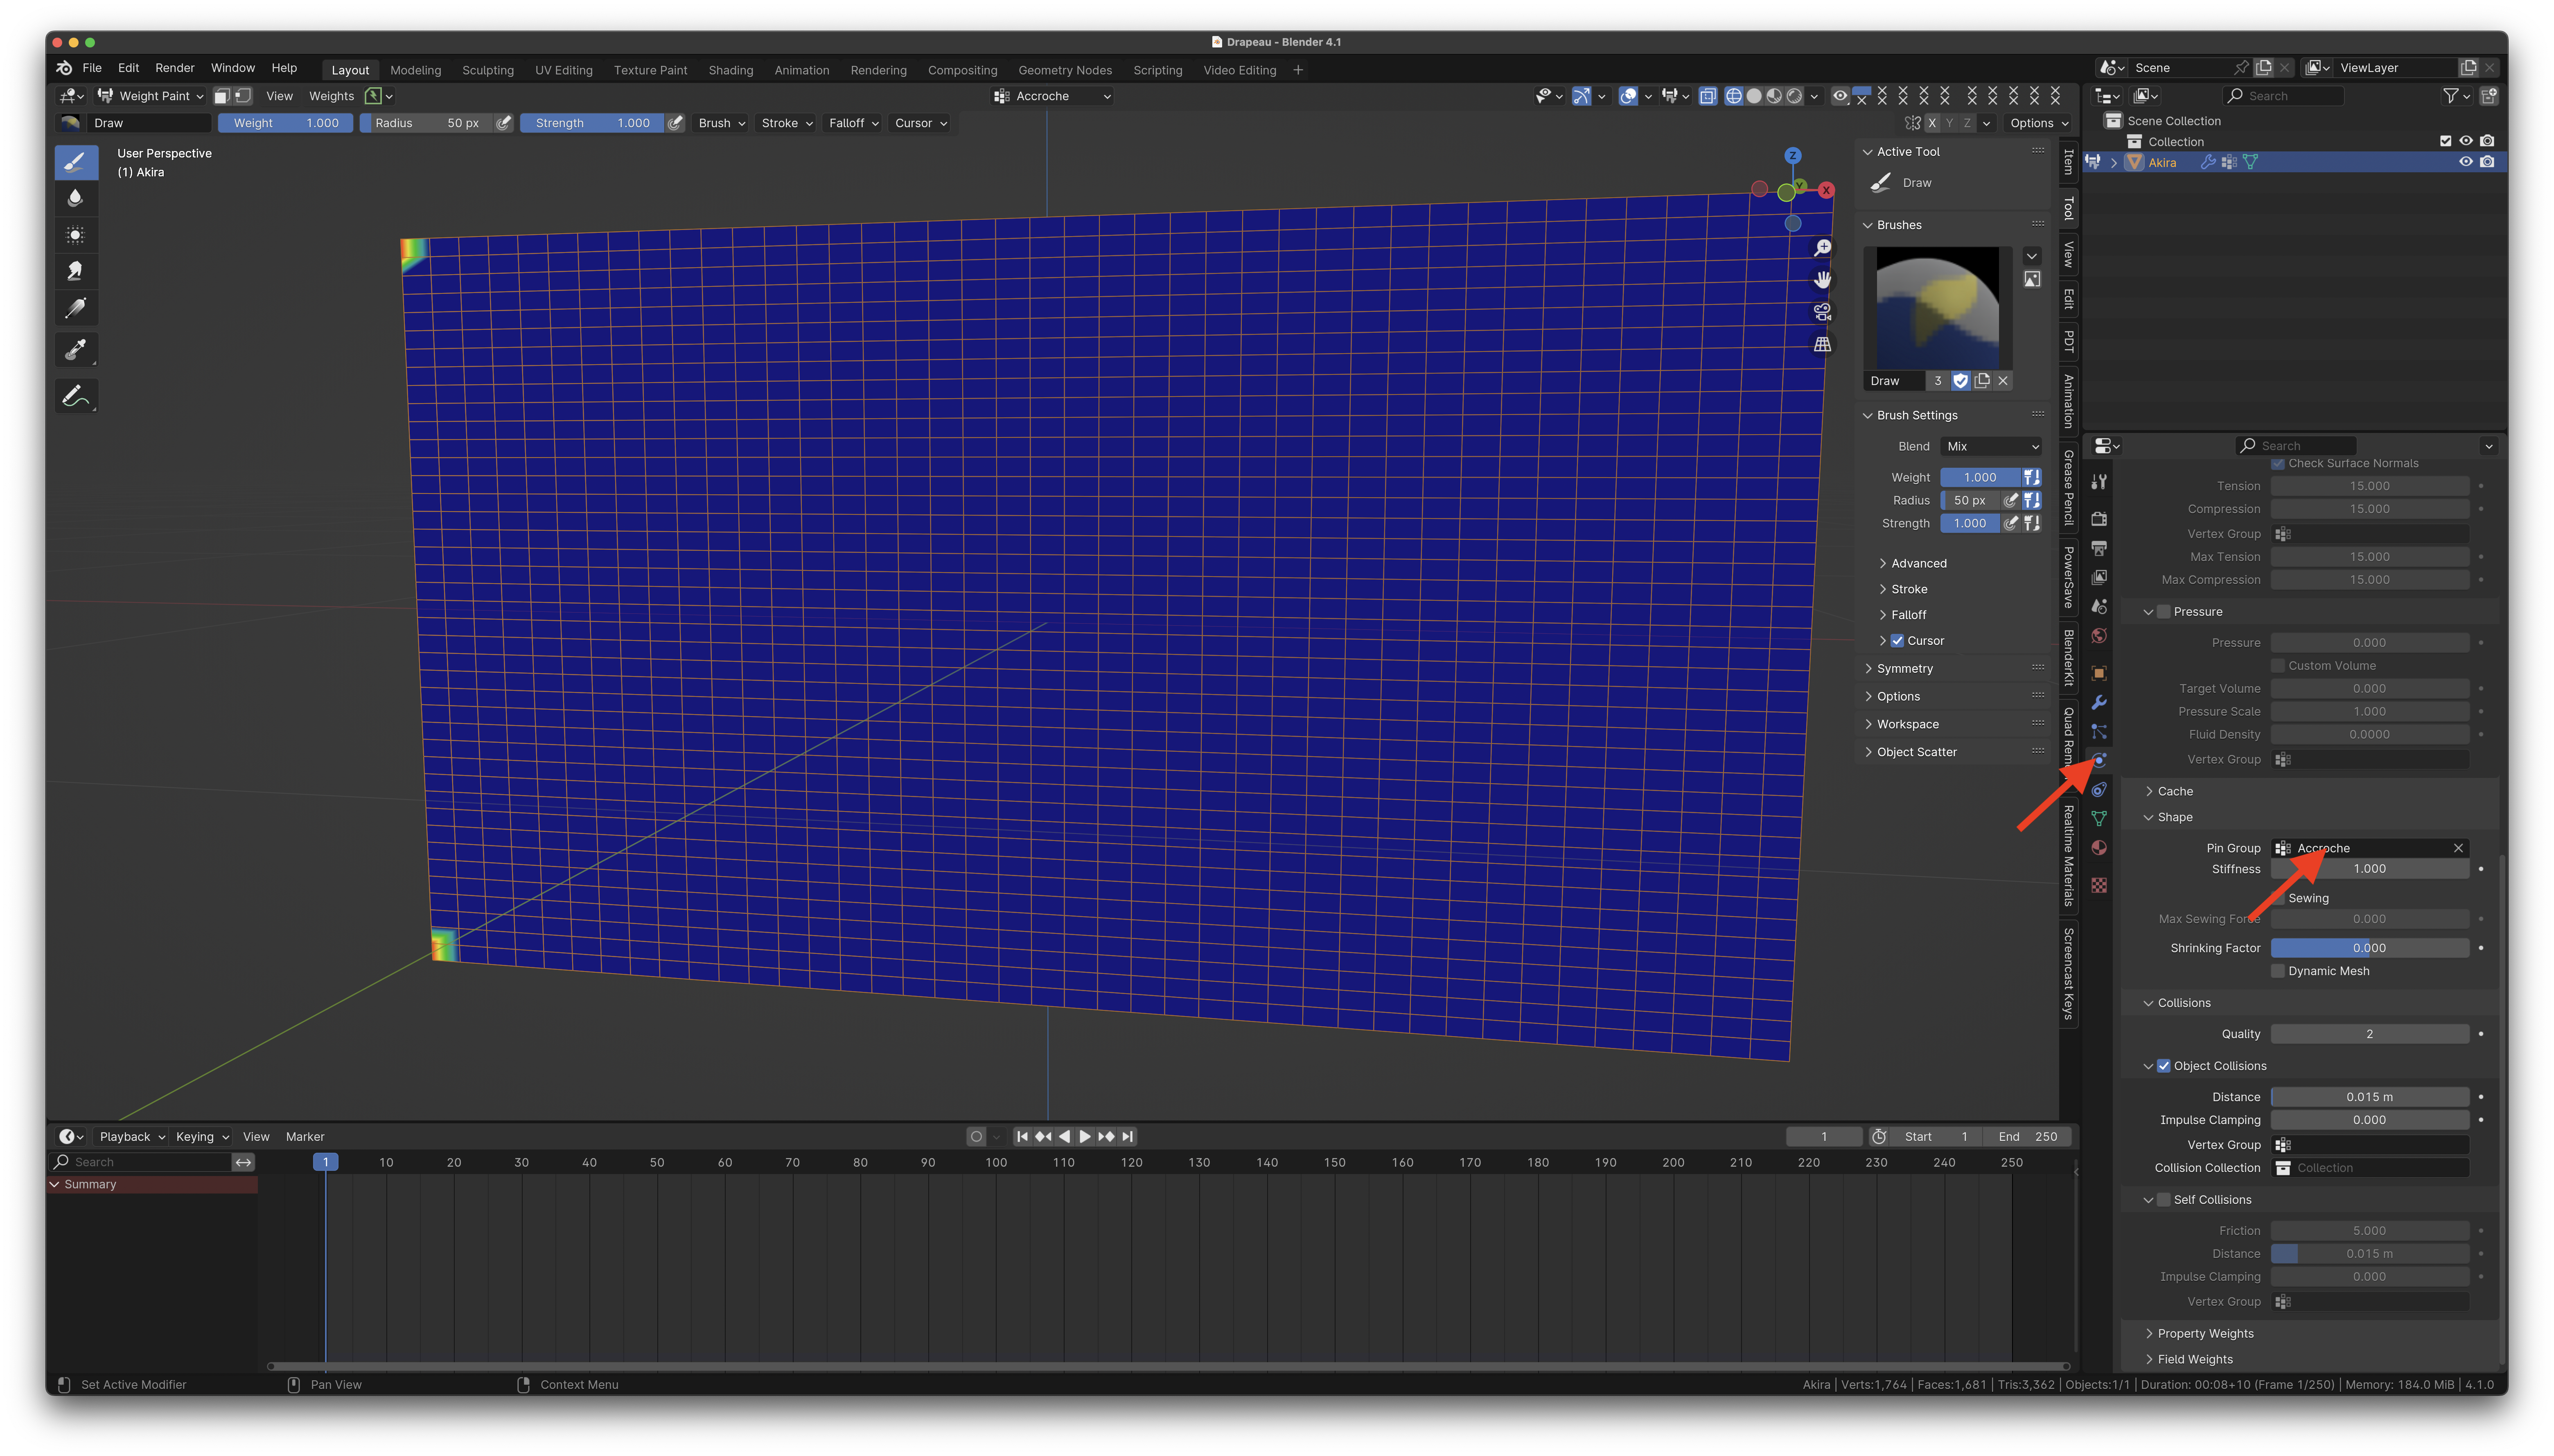2554x1456 pixels.
Task: Open the Particles properties tab
Action: pos(2099,732)
